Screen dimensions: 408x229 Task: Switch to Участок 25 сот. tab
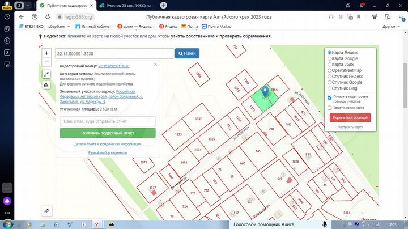click(x=126, y=6)
